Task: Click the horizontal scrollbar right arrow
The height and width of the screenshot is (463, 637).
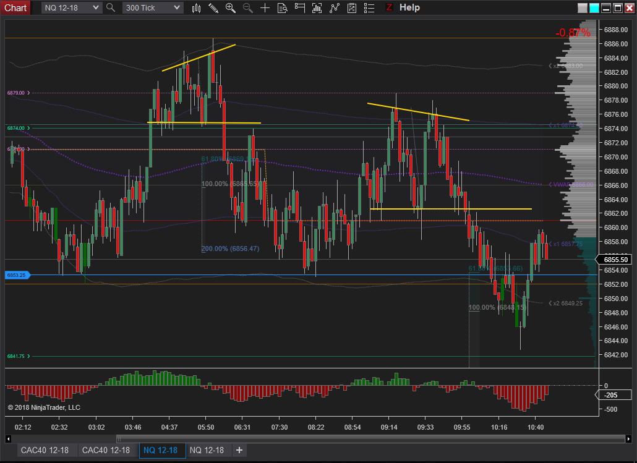Action: point(628,439)
